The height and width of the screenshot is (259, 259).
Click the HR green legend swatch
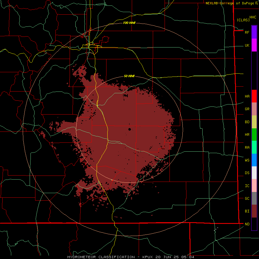click(254, 135)
